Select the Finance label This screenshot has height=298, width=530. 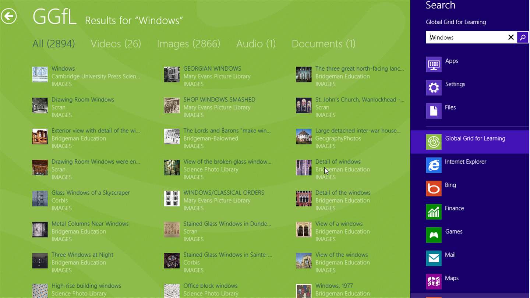click(x=455, y=208)
